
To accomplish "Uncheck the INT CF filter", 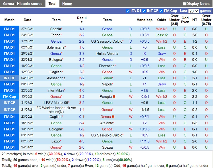I will click(144, 11).
